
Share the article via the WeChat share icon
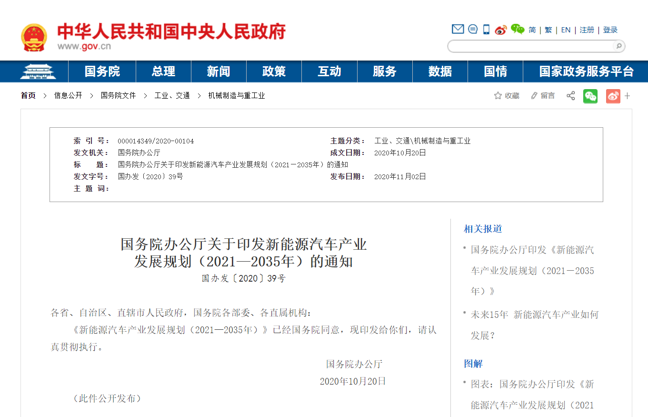(x=590, y=96)
